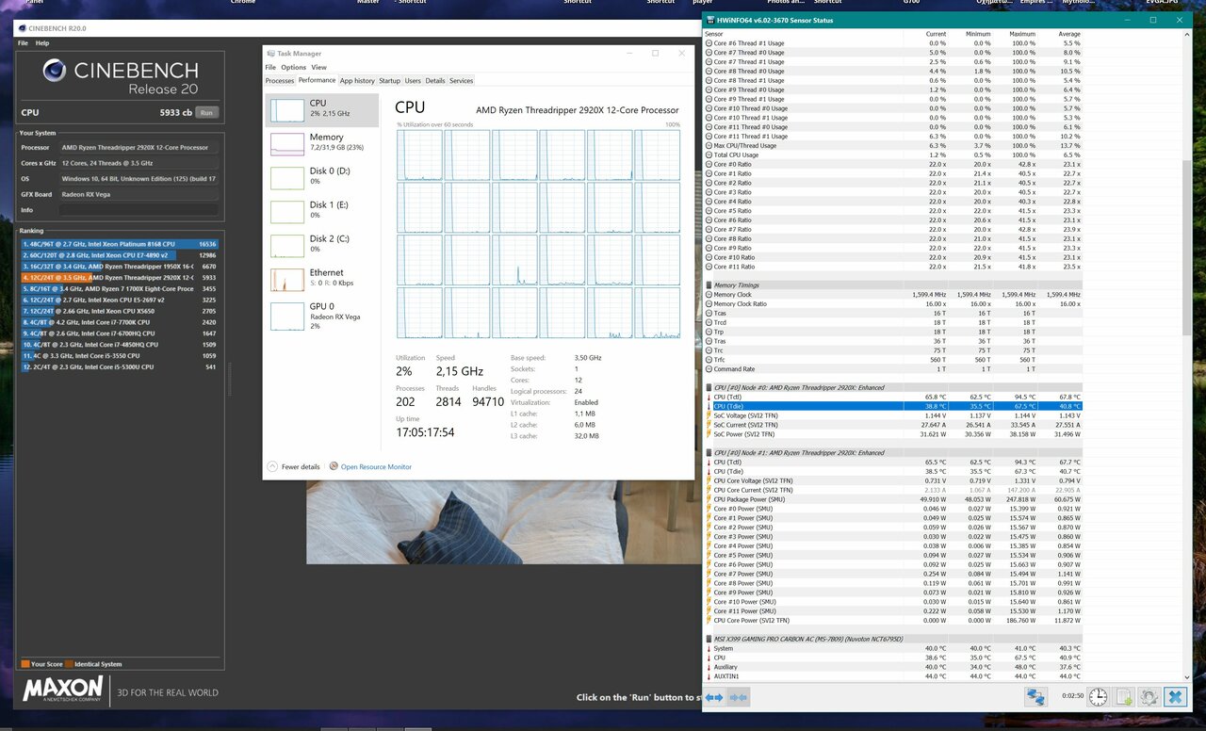Select ranking row Intel Core i5-5300U CPU

tap(120, 366)
